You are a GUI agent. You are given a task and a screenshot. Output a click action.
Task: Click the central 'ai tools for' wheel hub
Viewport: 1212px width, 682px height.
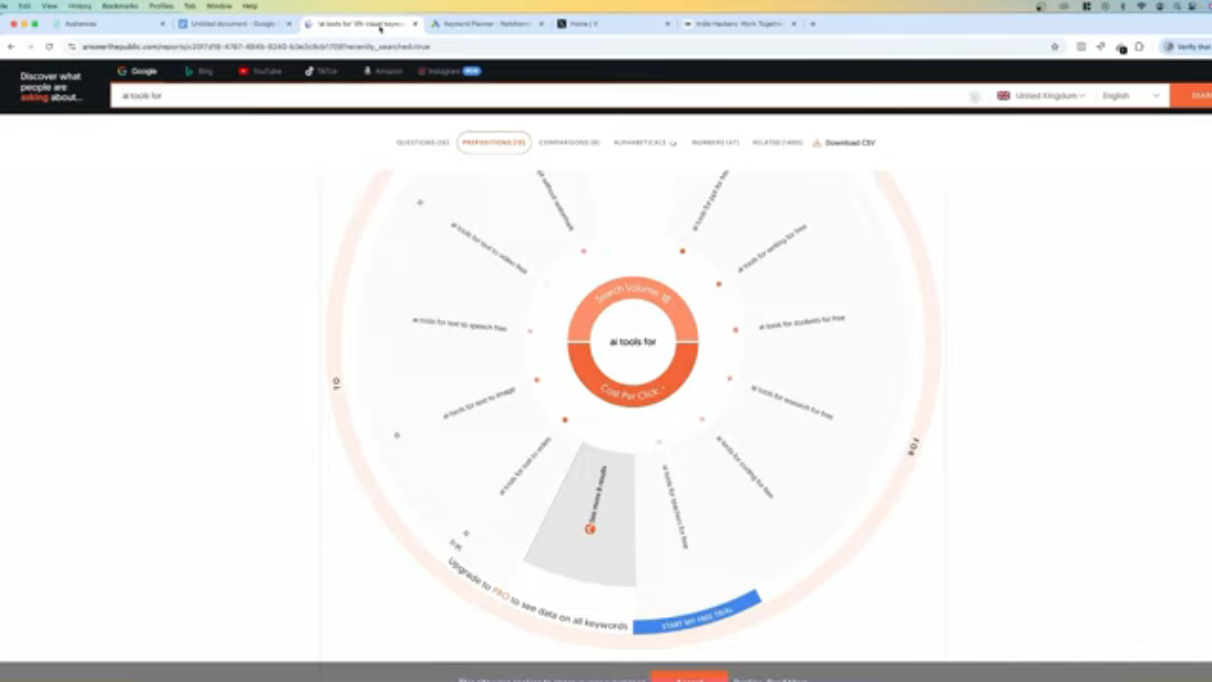[x=633, y=342]
